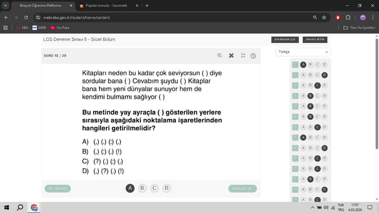Click the zoom-in magnifier icon above the question
379x213 pixels.
pos(220,56)
